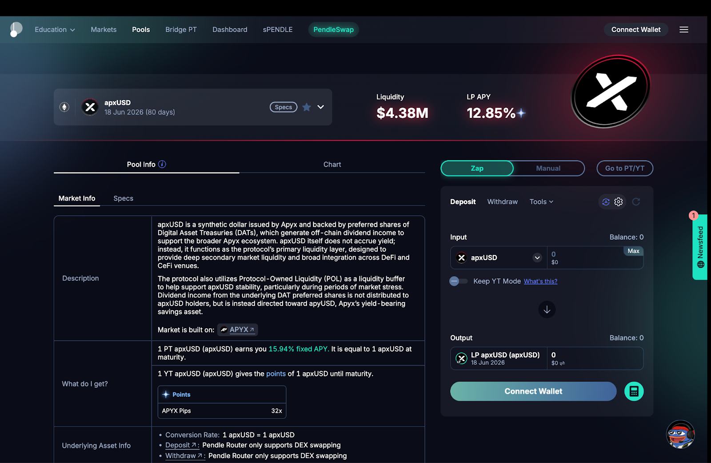
Task: Click the APYX Pips 32x row
Action: 222,411
